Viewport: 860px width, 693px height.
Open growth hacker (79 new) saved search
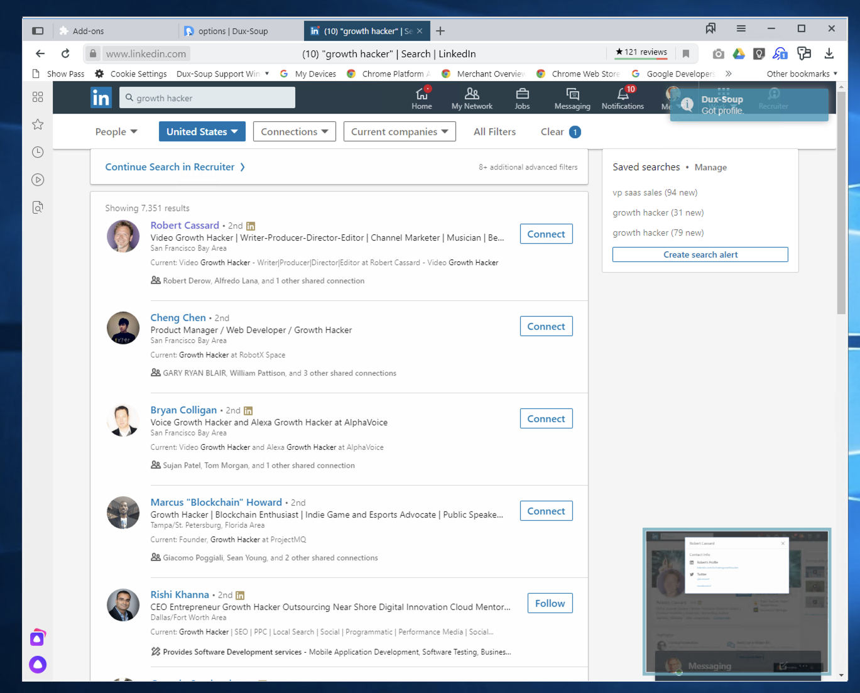pyautogui.click(x=658, y=232)
